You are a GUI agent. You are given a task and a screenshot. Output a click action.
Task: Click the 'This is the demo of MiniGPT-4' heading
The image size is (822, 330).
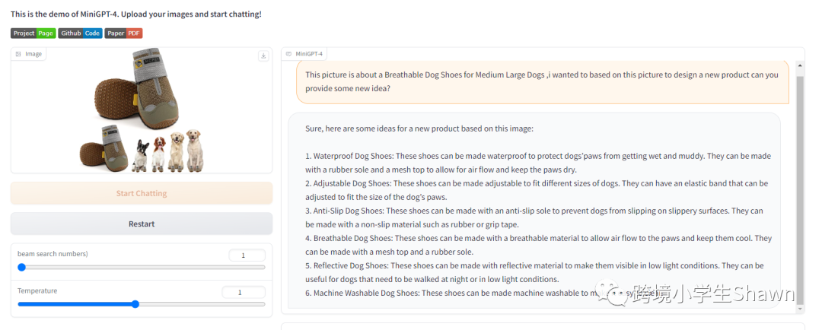click(x=136, y=14)
